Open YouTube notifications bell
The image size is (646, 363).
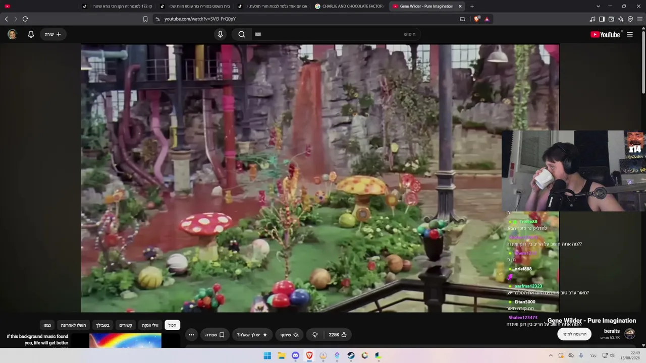31,34
